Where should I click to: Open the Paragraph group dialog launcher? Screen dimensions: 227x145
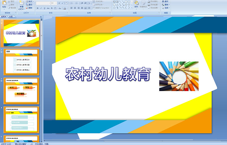pos(110,13)
